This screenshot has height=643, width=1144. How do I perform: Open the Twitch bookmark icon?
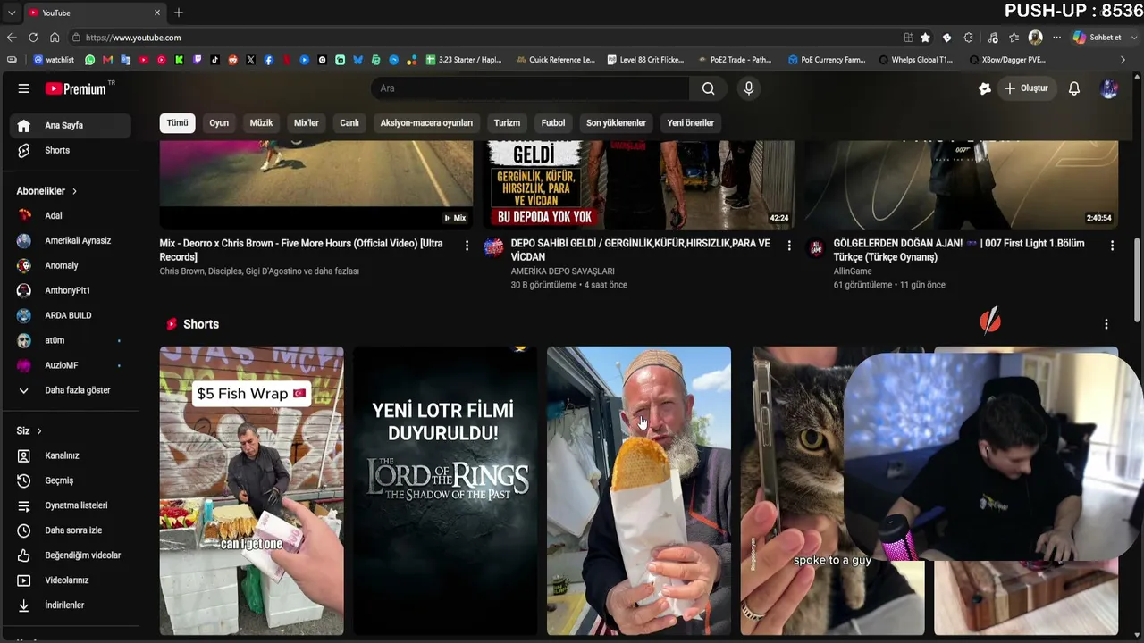(197, 60)
